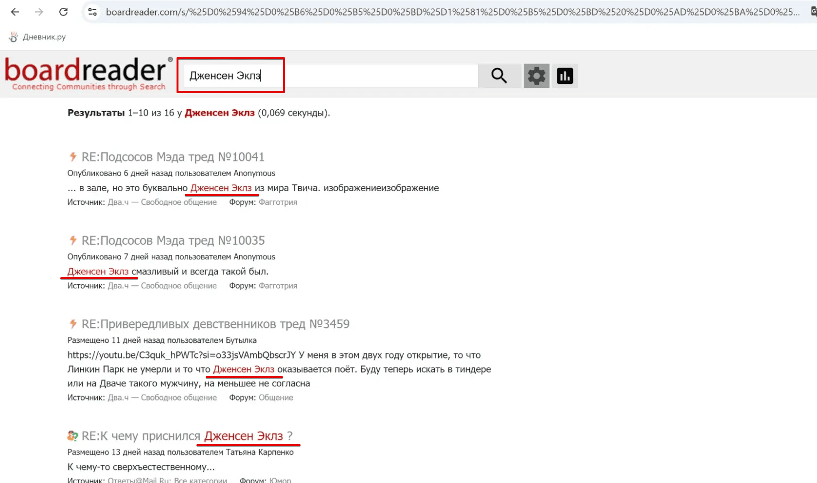Click 'Размещено 11 дней назад пользователем Бутылка'
The image size is (817, 483).
162,340
